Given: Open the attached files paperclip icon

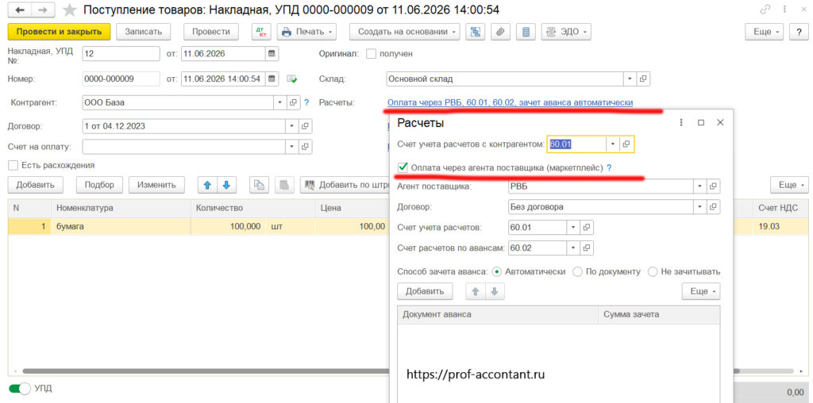Looking at the screenshot, I should (x=500, y=32).
